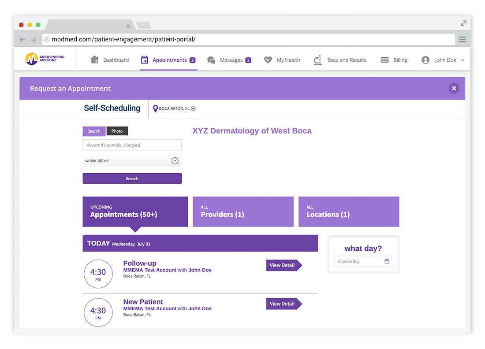Open the John Doe account menu
The image size is (485, 349).
[x=443, y=60]
